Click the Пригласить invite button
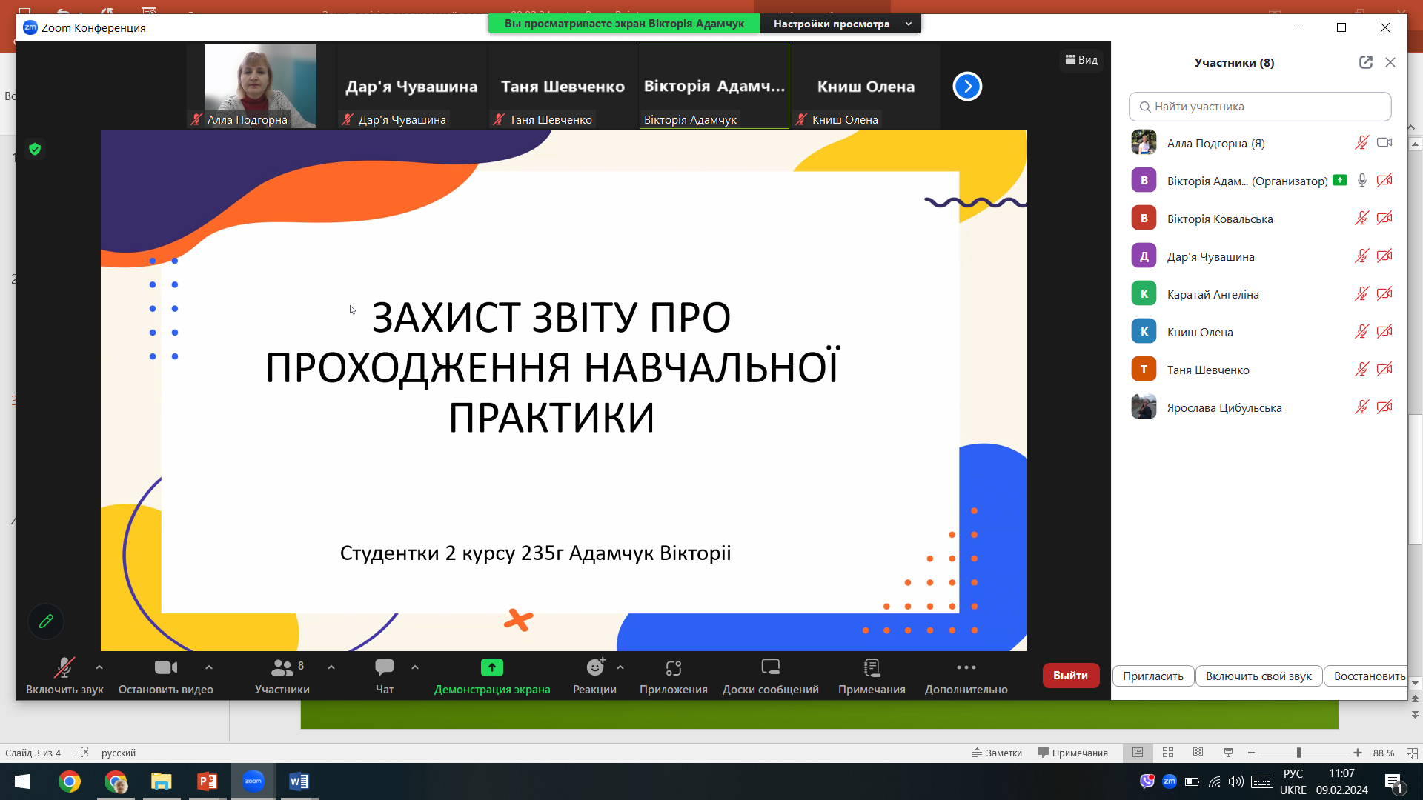This screenshot has height=800, width=1423. [x=1152, y=676]
